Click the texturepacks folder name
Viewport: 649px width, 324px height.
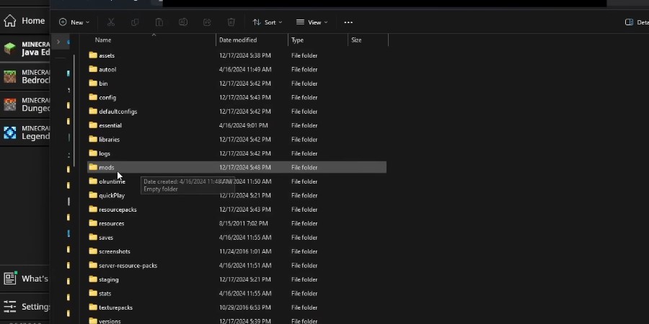[116, 307]
